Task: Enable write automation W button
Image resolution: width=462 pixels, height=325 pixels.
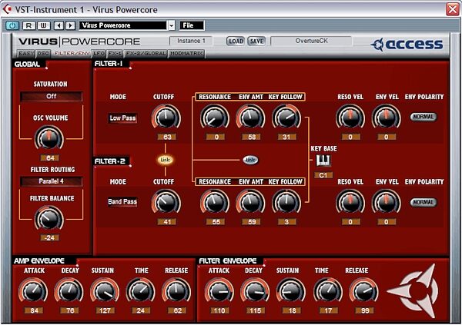Action: (43, 25)
